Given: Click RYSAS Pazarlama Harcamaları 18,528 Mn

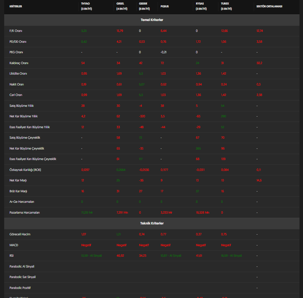Looking at the screenshot, I should pyautogui.click(x=202, y=213).
